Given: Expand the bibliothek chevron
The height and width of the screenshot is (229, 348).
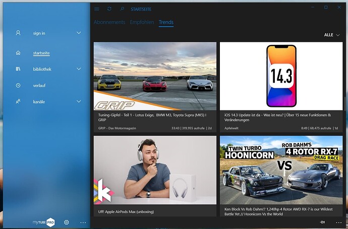Looking at the screenshot, I should tap(79, 69).
